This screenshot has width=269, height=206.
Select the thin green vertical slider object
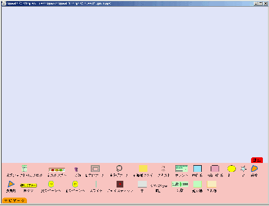click(96, 184)
